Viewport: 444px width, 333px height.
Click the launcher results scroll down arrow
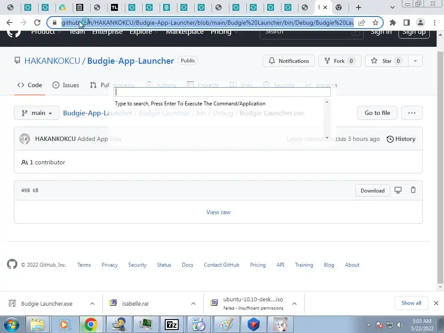(x=327, y=137)
